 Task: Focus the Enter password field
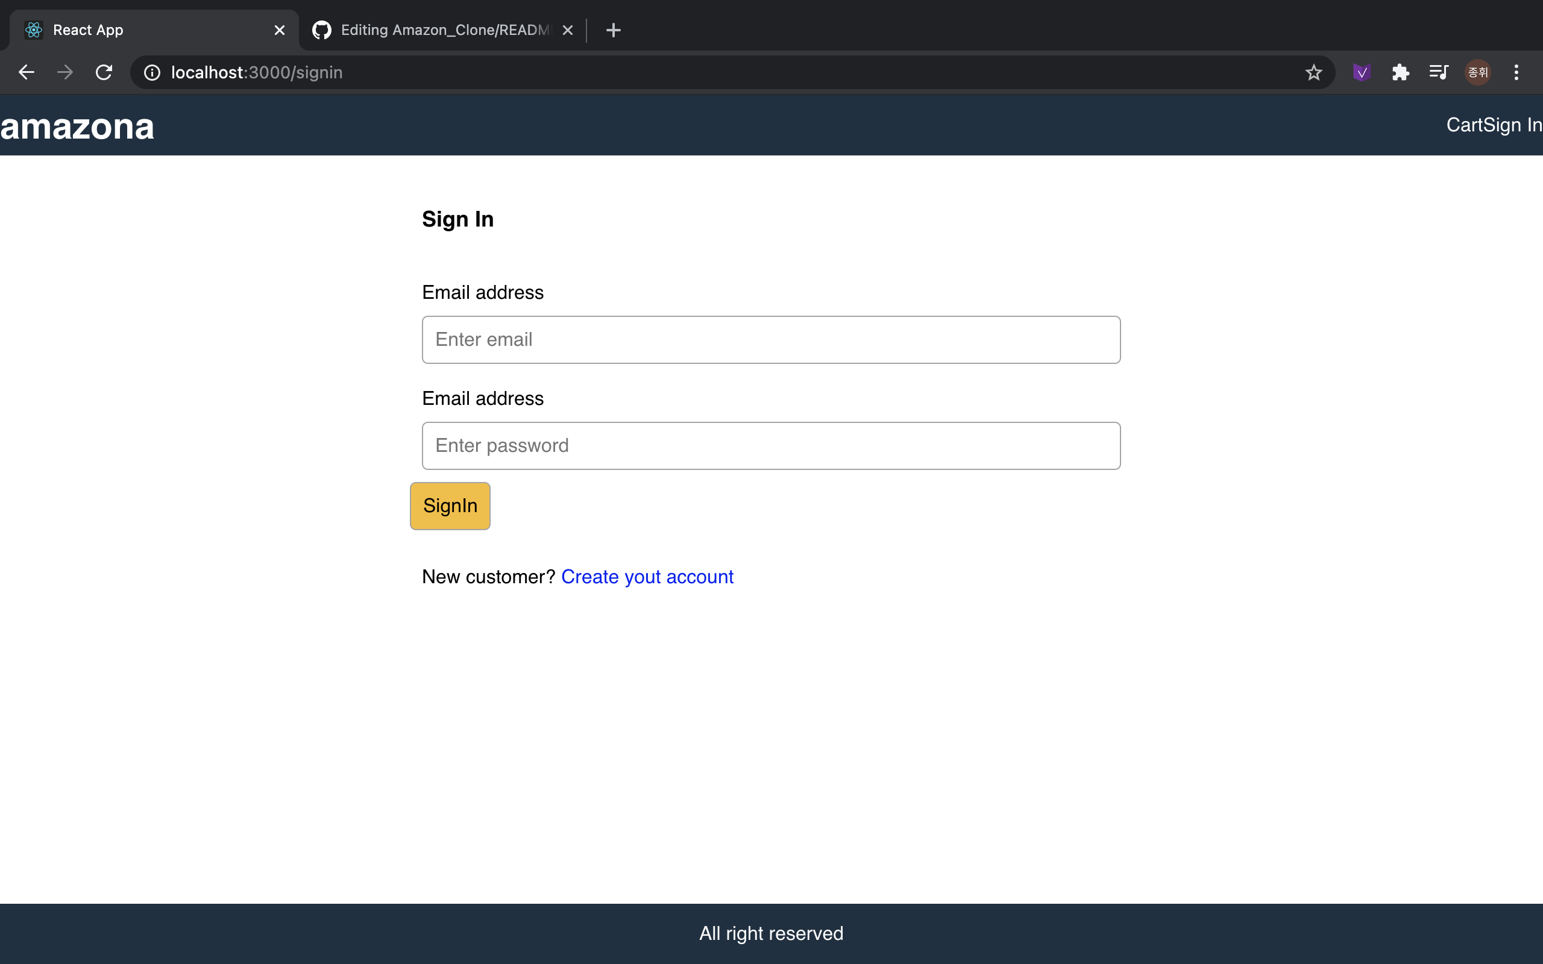tap(770, 446)
